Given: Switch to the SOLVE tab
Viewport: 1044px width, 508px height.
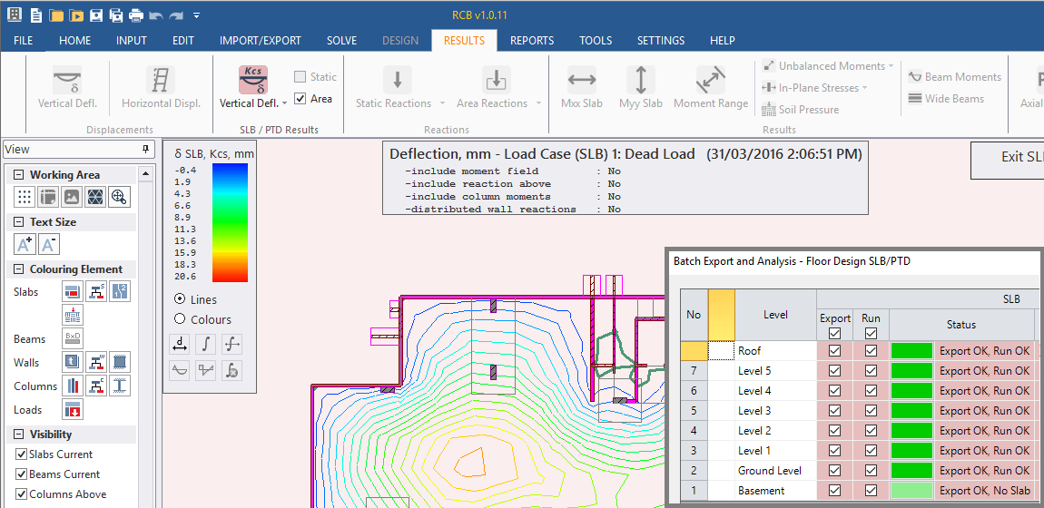Looking at the screenshot, I should tap(341, 41).
